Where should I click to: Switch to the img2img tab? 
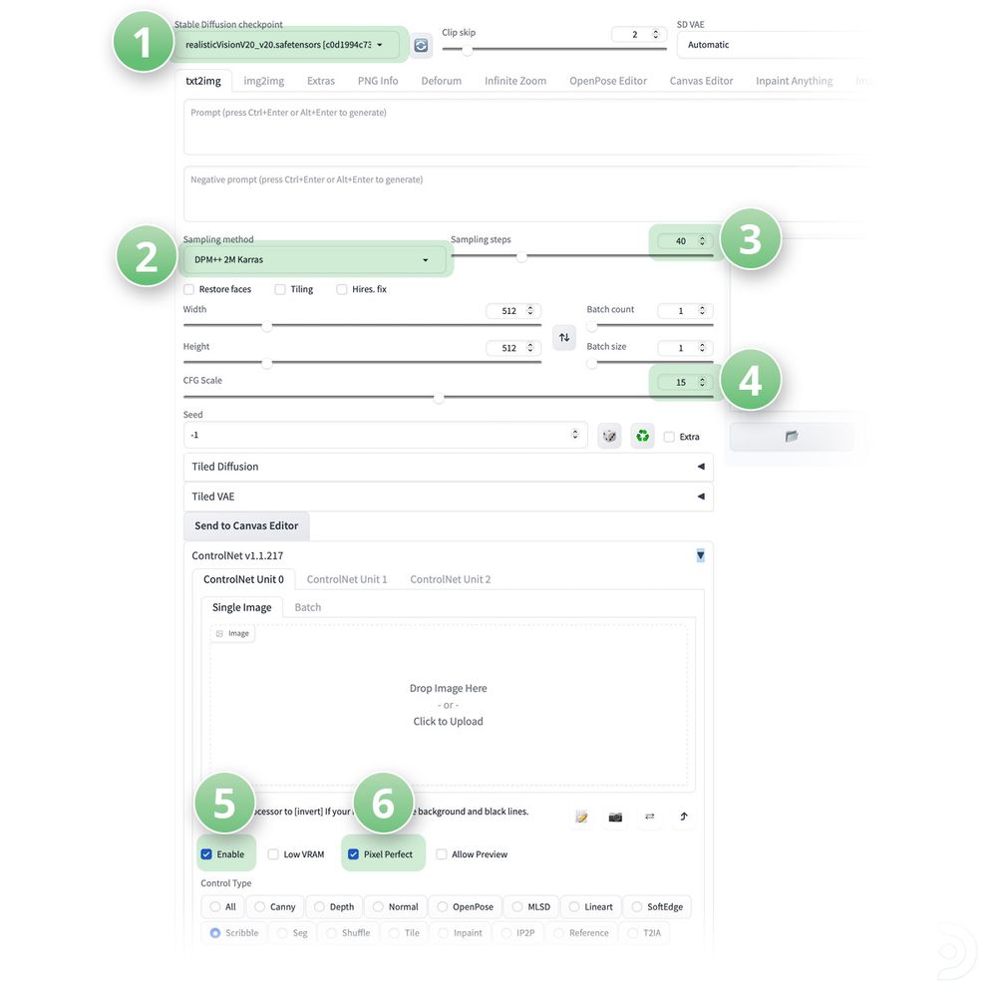[x=262, y=81]
